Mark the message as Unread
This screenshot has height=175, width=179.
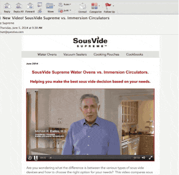[x=83, y=8]
